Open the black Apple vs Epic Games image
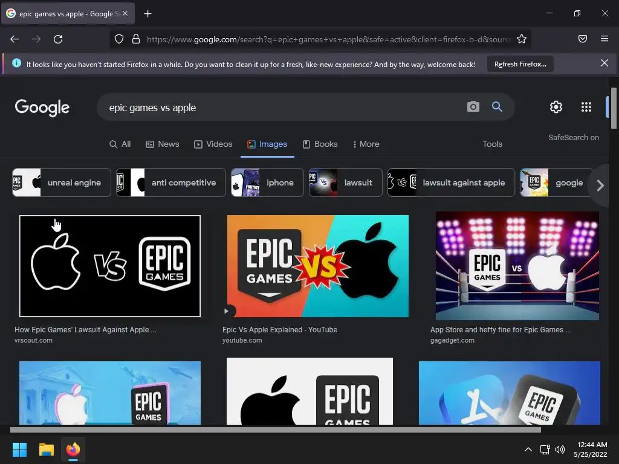 tap(110, 266)
